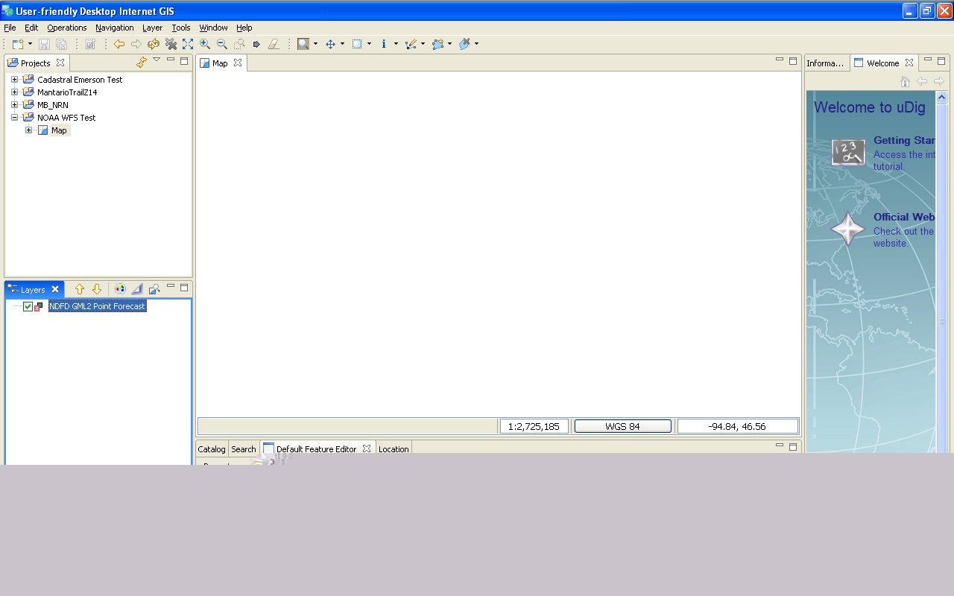Open the Tools menu
The height and width of the screenshot is (596, 954).
[181, 28]
